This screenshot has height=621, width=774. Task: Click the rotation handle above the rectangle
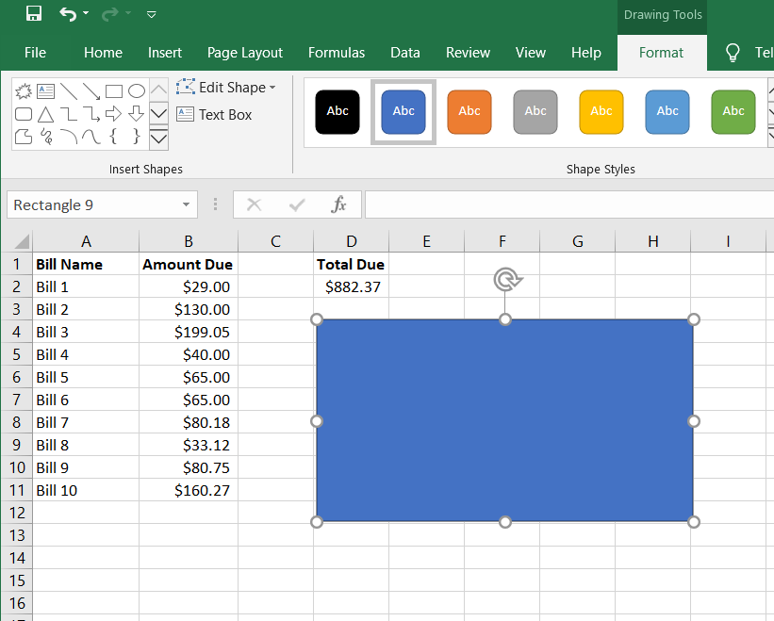pos(506,279)
